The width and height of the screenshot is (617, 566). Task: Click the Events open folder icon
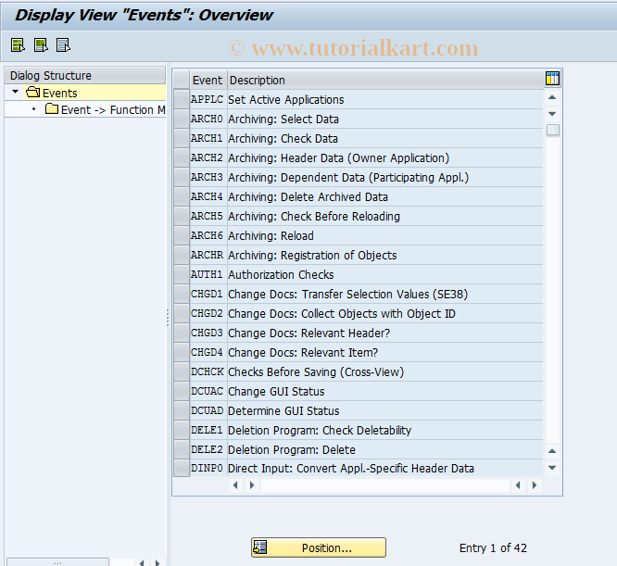(32, 93)
